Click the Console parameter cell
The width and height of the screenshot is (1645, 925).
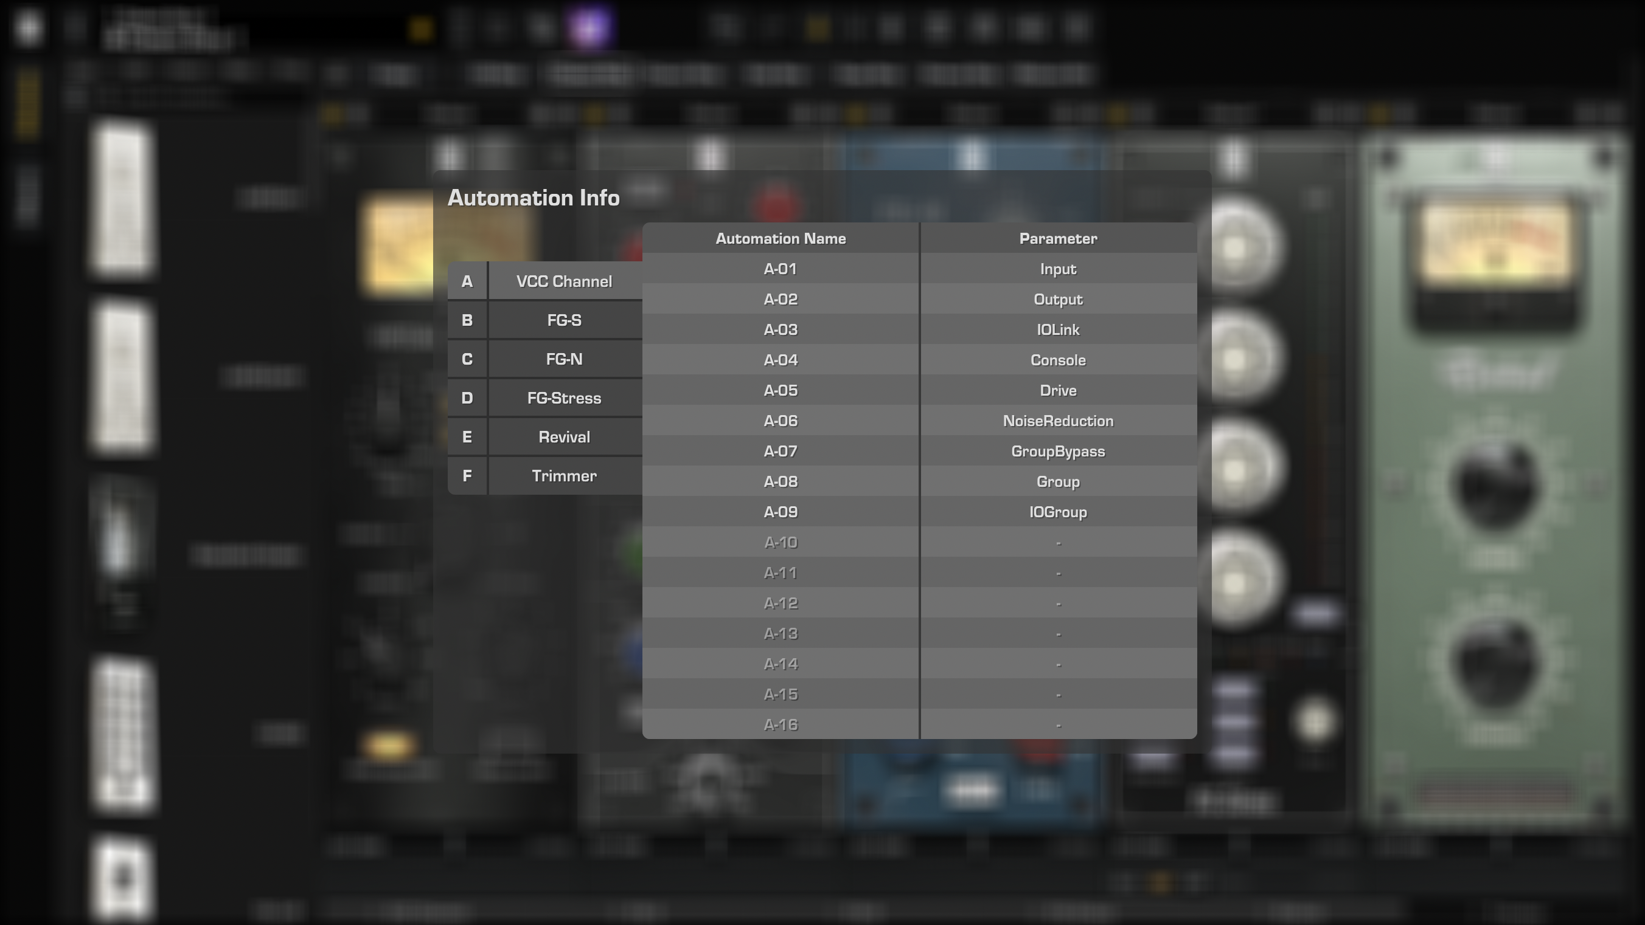click(1058, 360)
